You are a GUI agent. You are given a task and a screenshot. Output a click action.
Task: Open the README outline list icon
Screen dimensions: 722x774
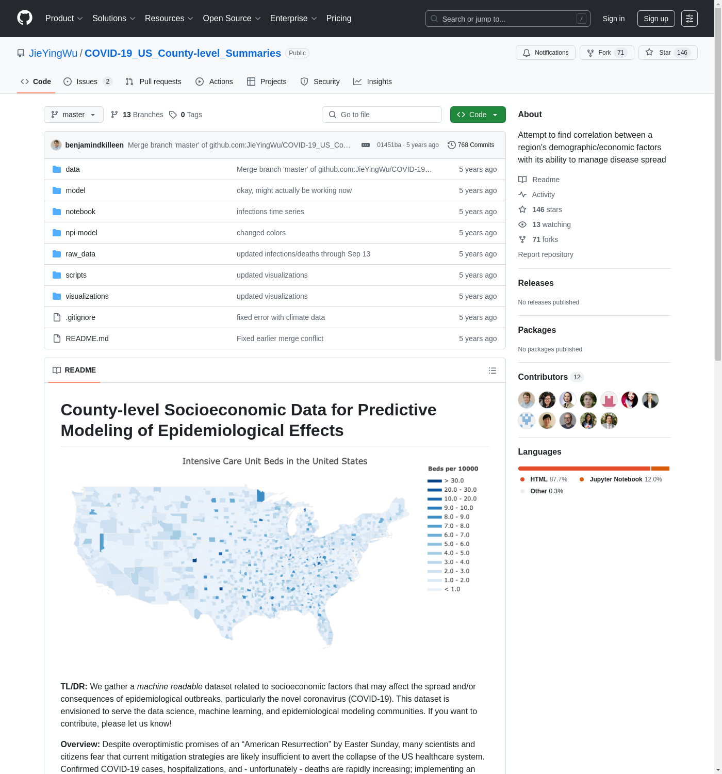pos(492,370)
